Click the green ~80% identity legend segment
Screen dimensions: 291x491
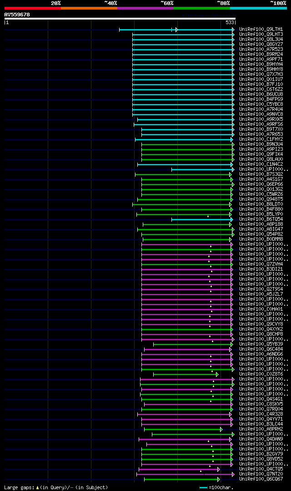pyautogui.click(x=202, y=8)
